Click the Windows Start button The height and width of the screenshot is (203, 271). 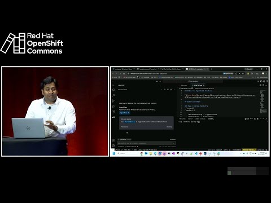click(x=114, y=153)
